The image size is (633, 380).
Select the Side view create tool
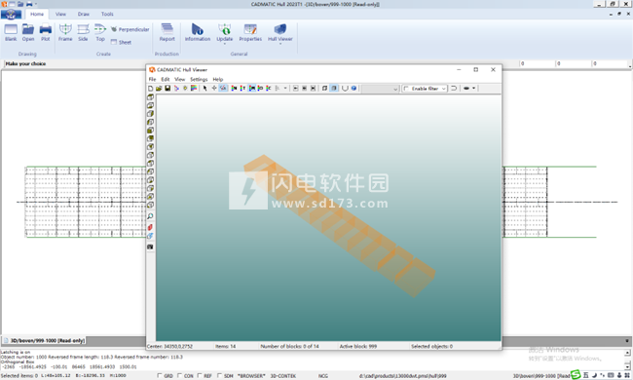click(x=83, y=33)
